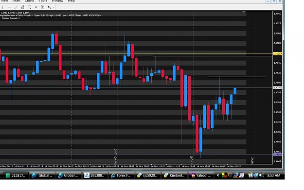Select the arrows objects tool

(50, 7)
